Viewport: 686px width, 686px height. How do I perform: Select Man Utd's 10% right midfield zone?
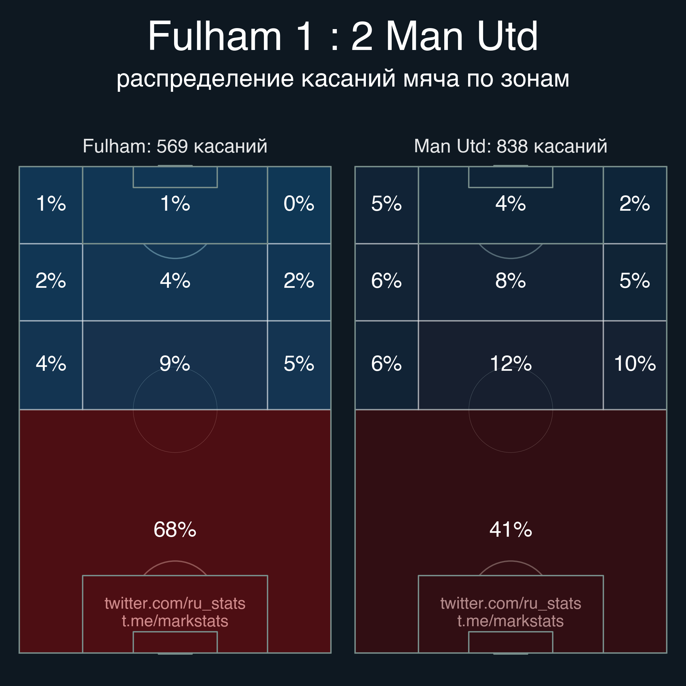point(635,365)
